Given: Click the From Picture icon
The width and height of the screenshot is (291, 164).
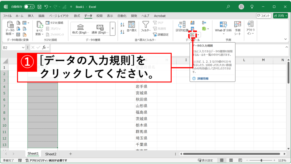Looking at the screenshot, I should 25,23.
